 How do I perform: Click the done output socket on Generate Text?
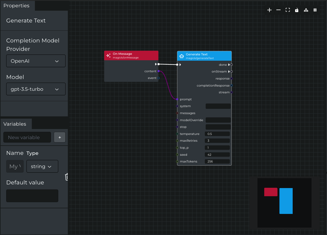[x=231, y=64]
